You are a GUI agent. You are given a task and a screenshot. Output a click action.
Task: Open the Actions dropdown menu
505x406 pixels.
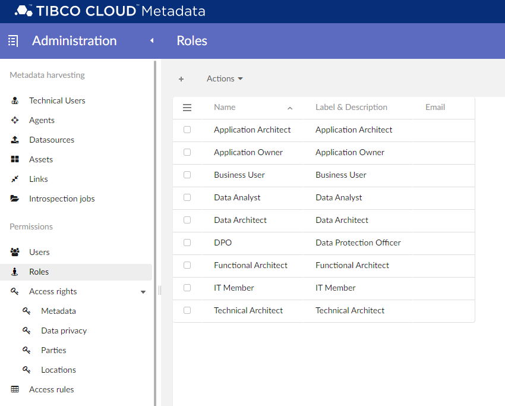[x=224, y=78]
